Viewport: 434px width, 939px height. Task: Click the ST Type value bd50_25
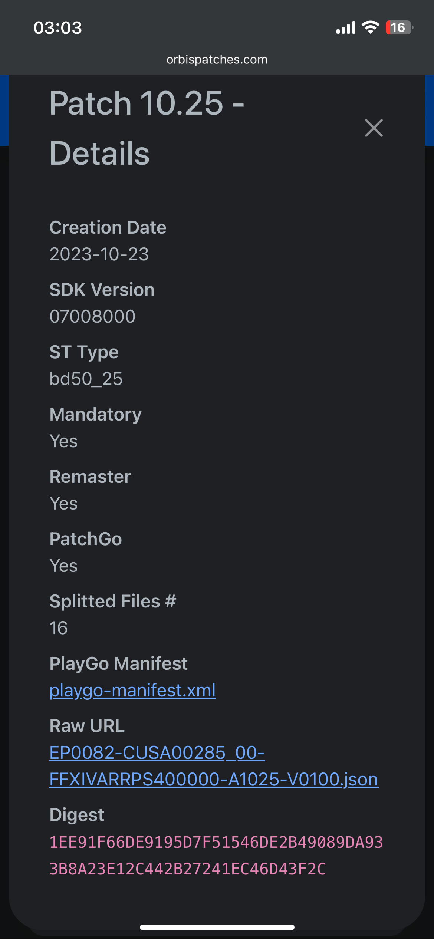[86, 379]
